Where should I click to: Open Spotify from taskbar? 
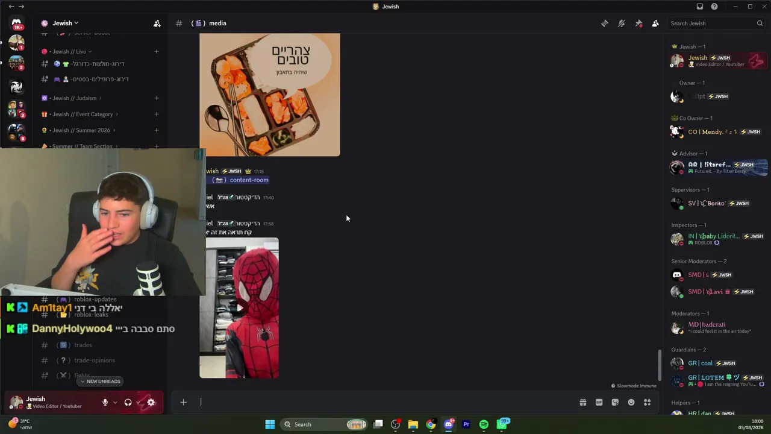click(x=484, y=424)
